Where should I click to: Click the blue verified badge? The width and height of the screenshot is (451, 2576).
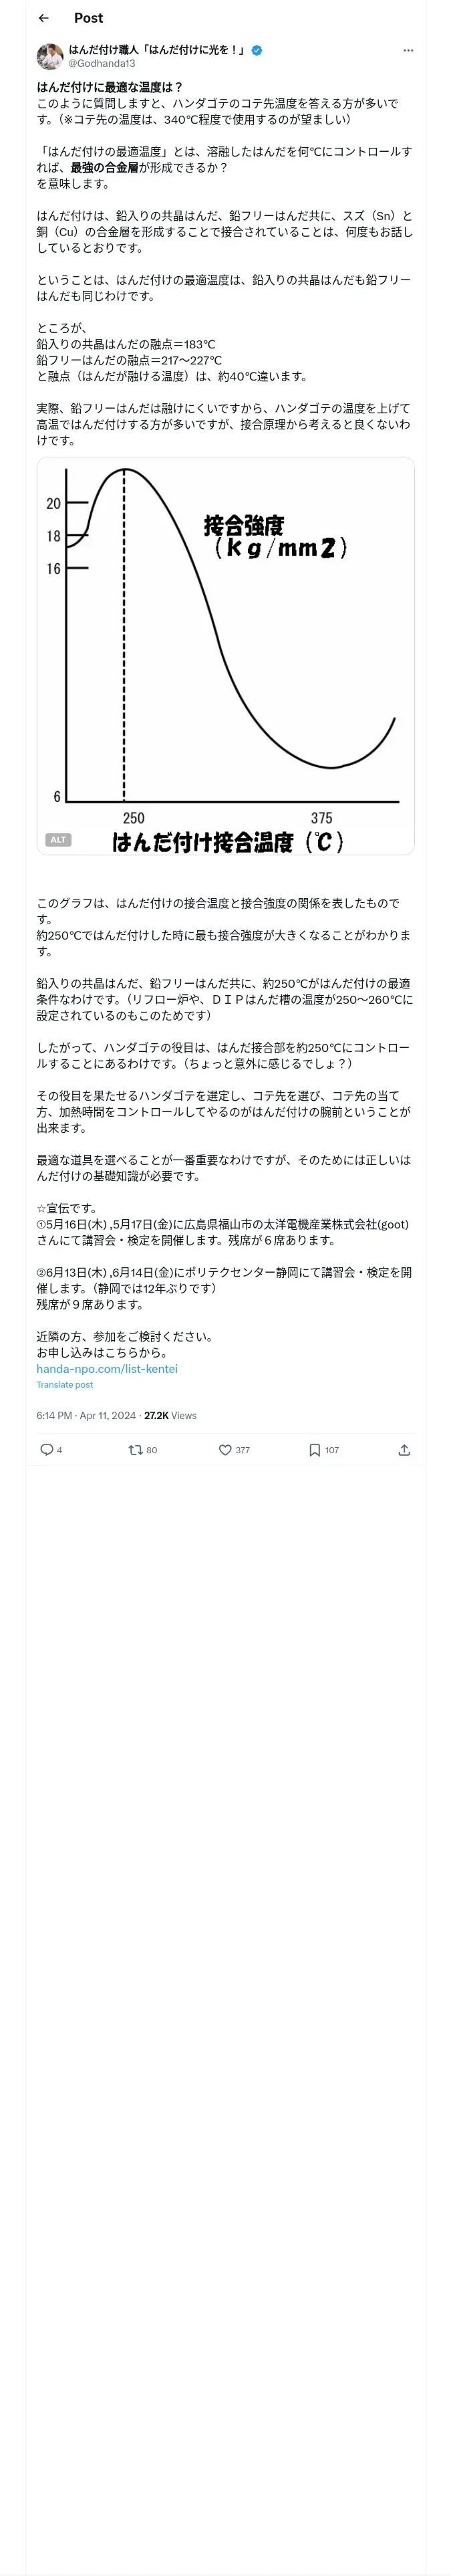click(x=257, y=50)
